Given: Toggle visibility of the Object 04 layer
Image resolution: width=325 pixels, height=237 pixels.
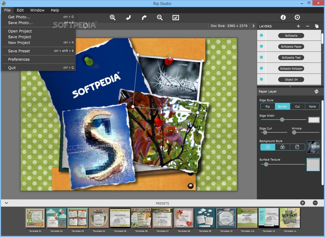Looking at the screenshot, I should [x=261, y=79].
